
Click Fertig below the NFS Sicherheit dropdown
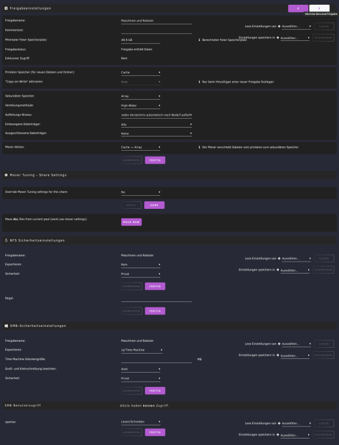(x=155, y=287)
